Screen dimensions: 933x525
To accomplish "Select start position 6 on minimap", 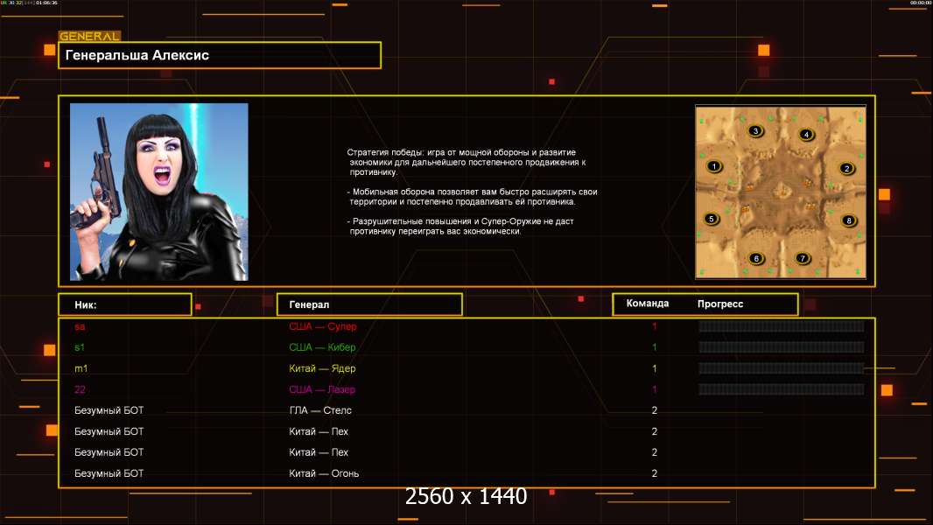I will click(756, 258).
